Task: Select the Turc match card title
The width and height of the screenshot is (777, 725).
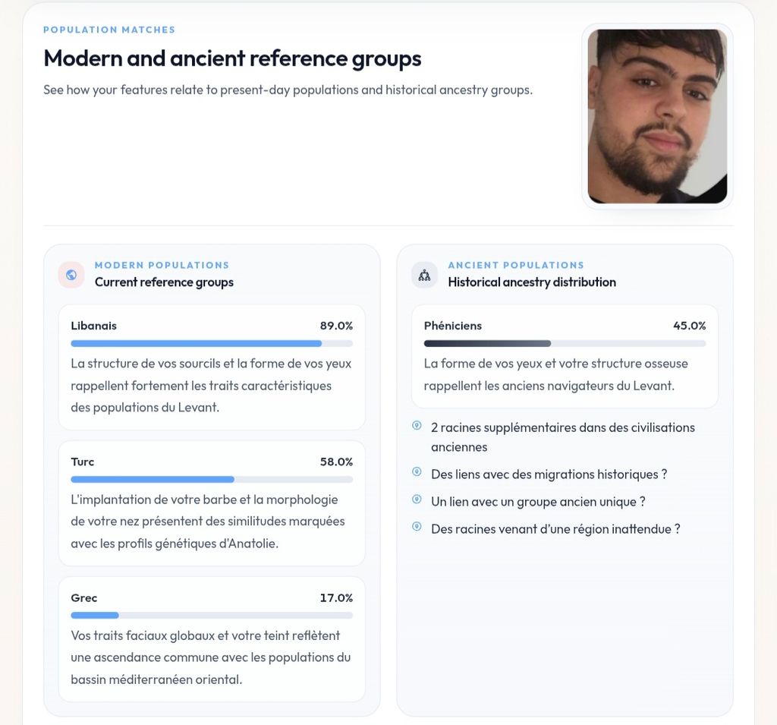Action: pyautogui.click(x=82, y=462)
